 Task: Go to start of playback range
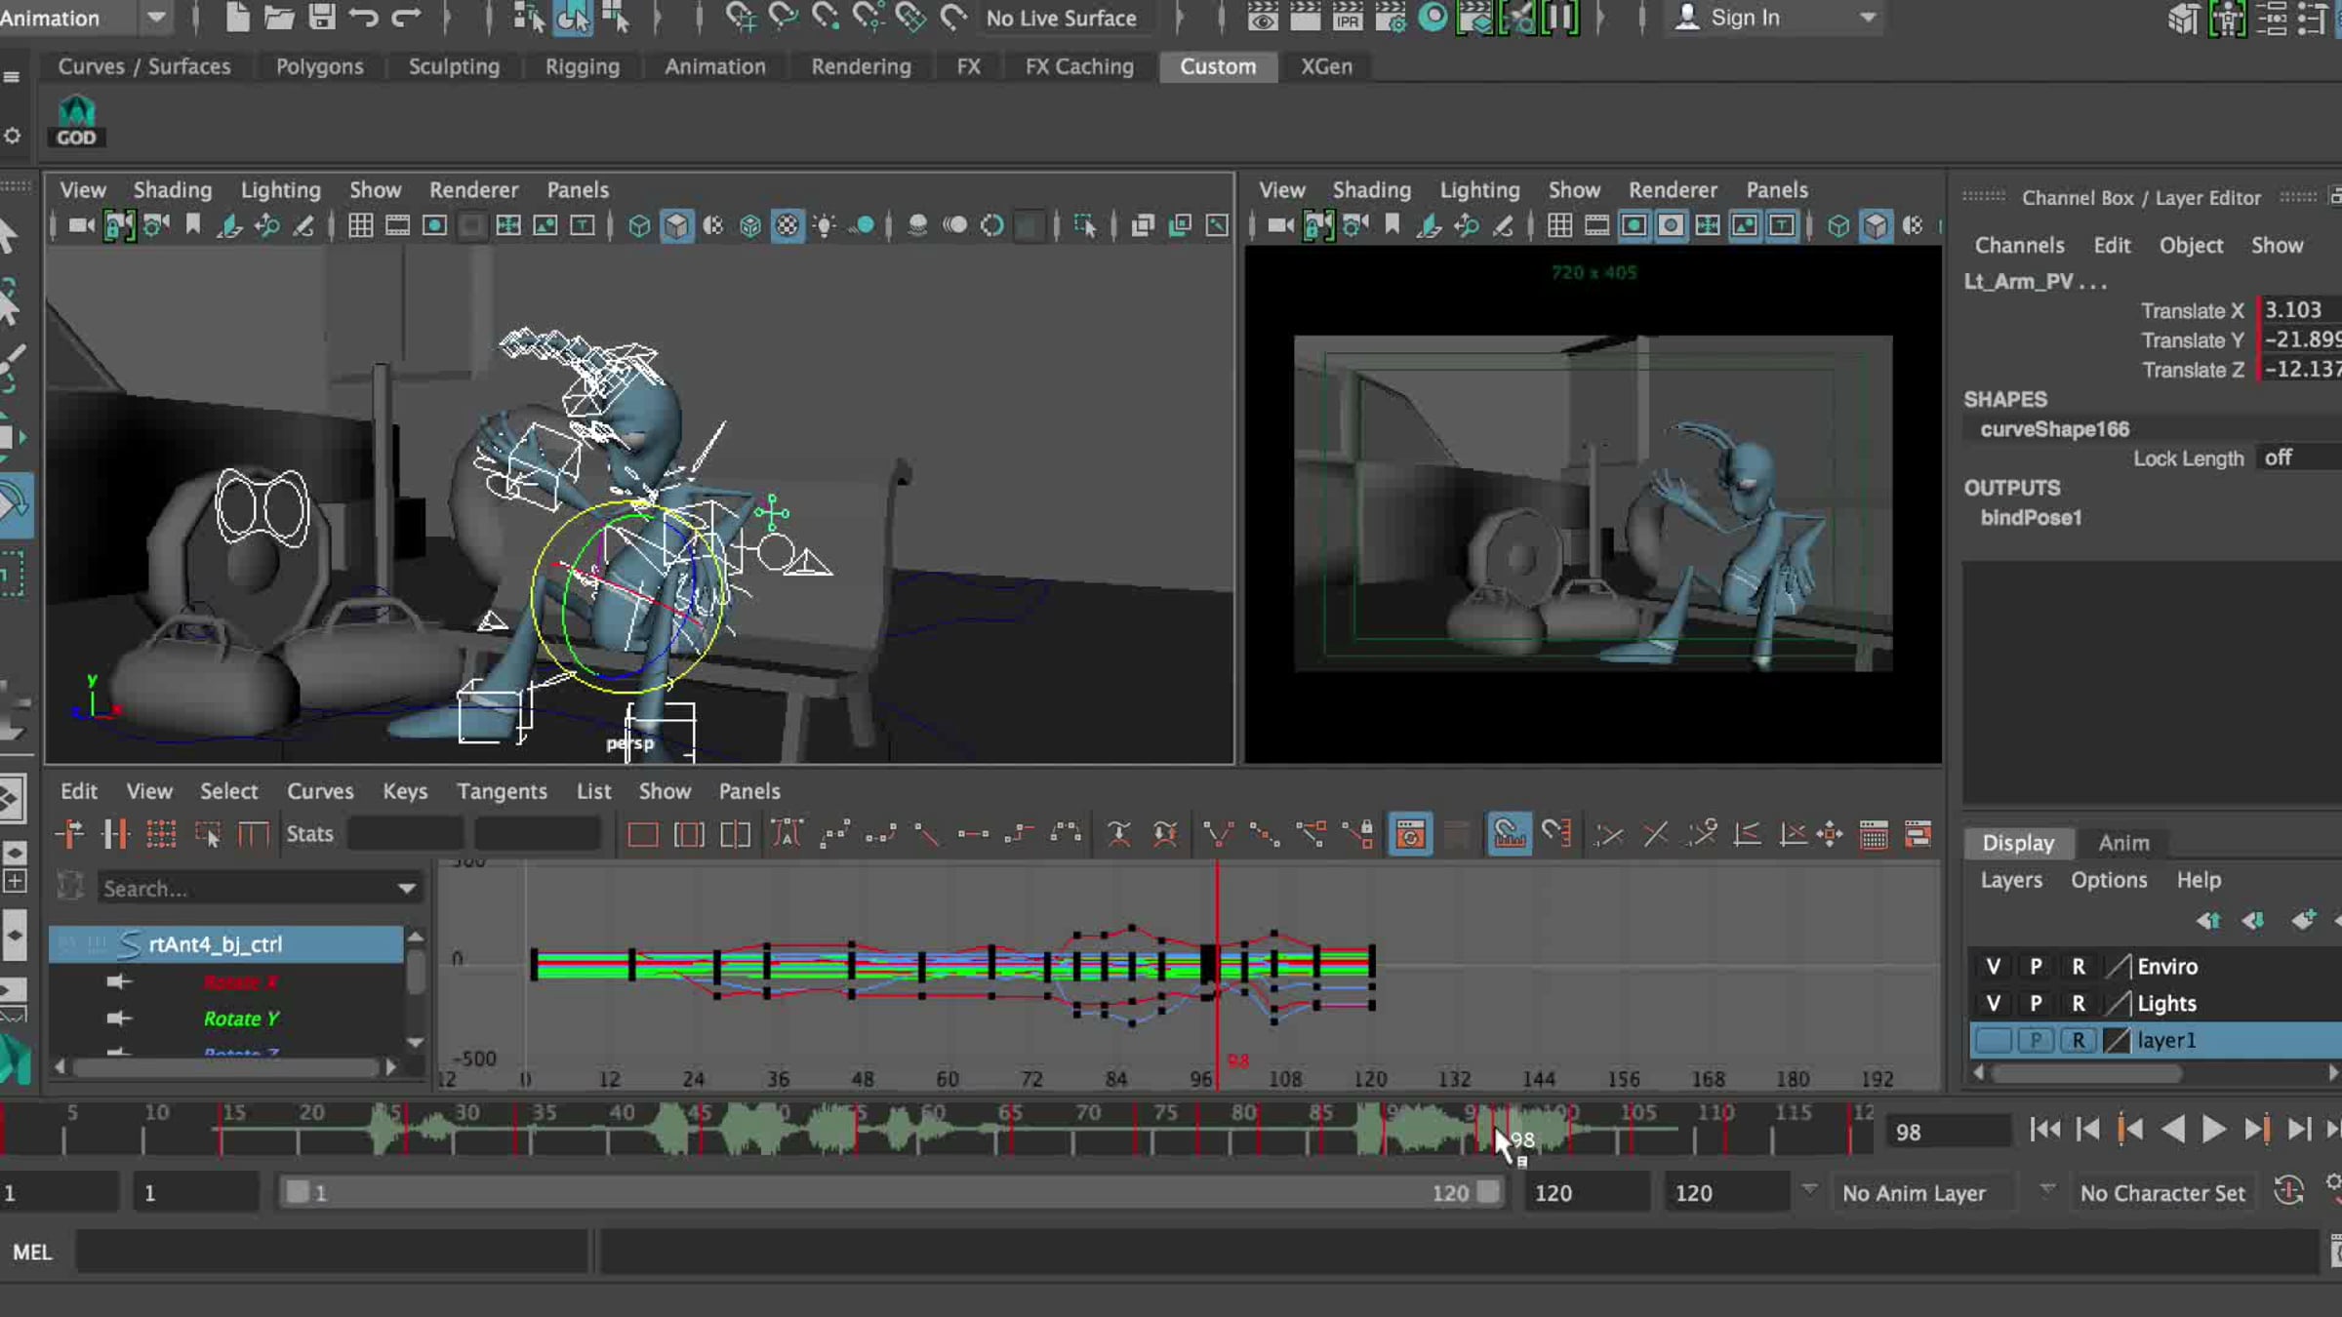2044,1130
